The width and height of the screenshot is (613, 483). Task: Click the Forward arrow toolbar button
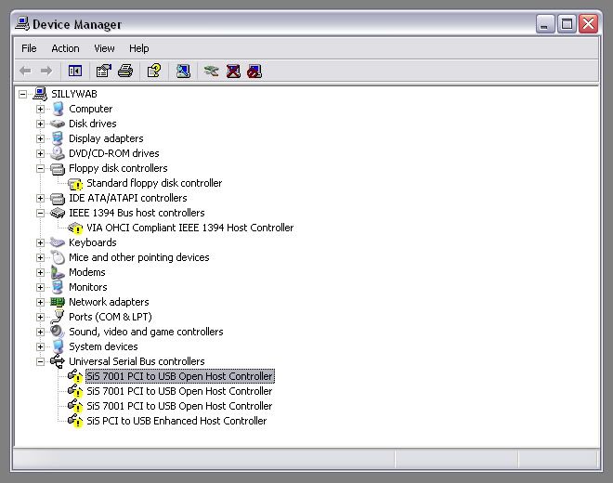coord(46,71)
